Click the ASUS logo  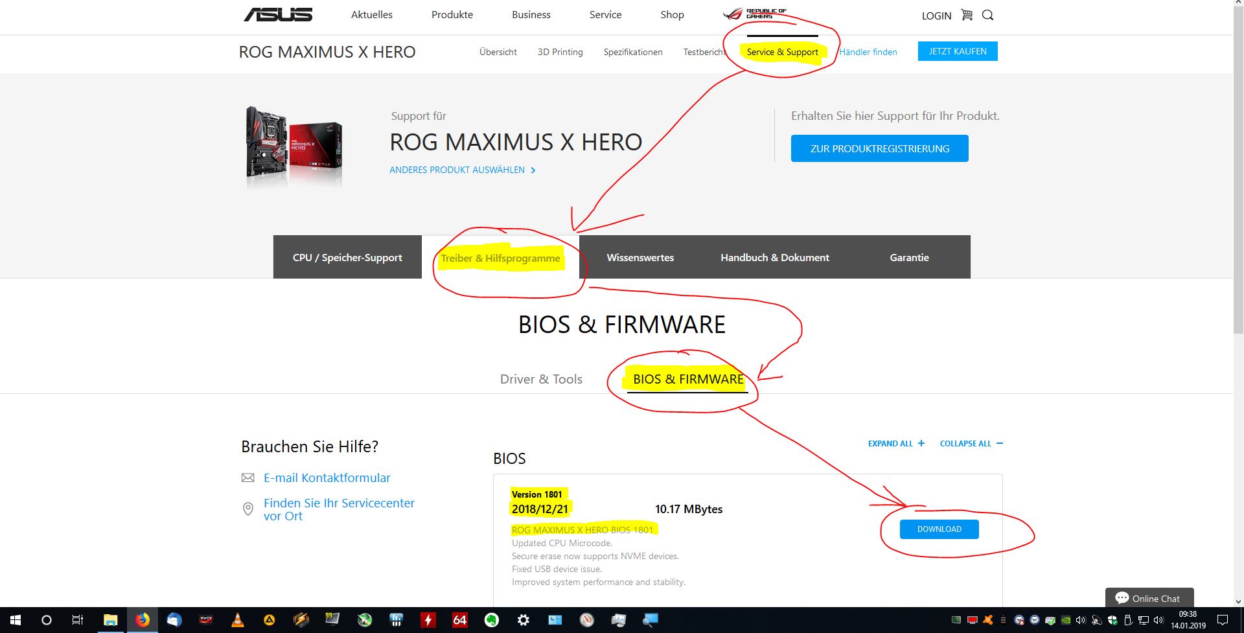pos(278,14)
